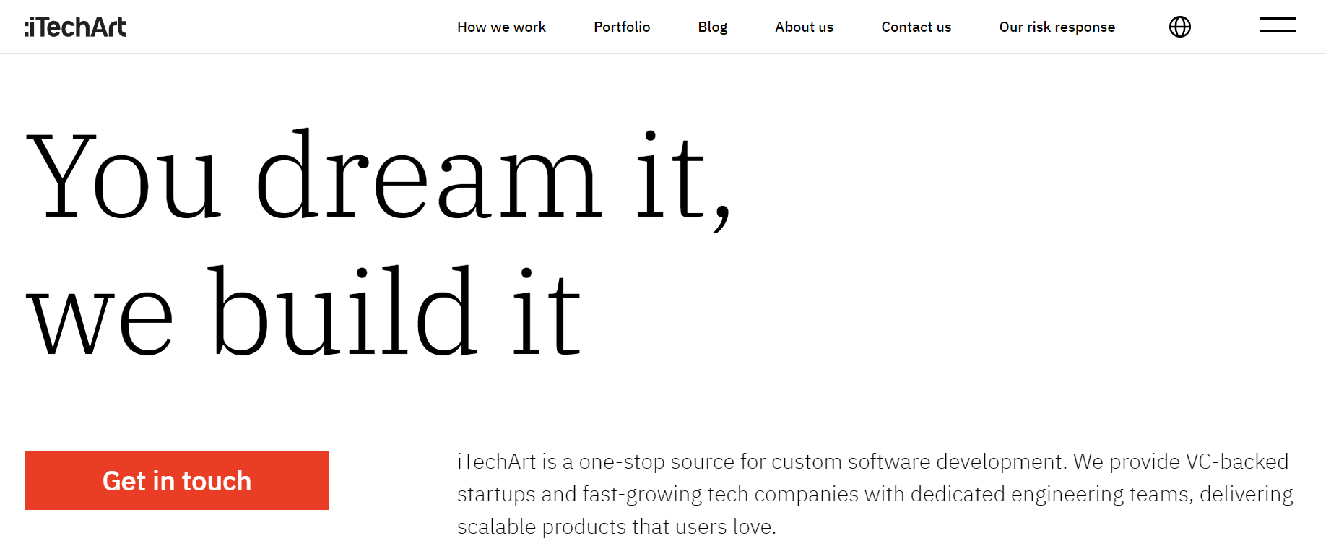Go to the Portfolio section

(622, 27)
